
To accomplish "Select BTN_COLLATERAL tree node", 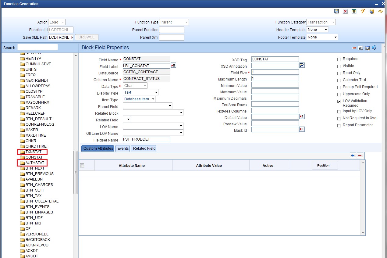I will 42,201.
